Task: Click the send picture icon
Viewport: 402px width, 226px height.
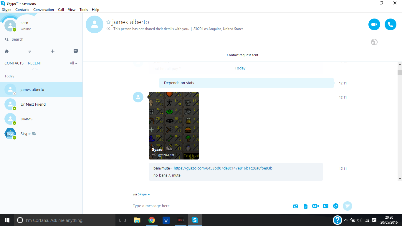Action: coord(296,206)
